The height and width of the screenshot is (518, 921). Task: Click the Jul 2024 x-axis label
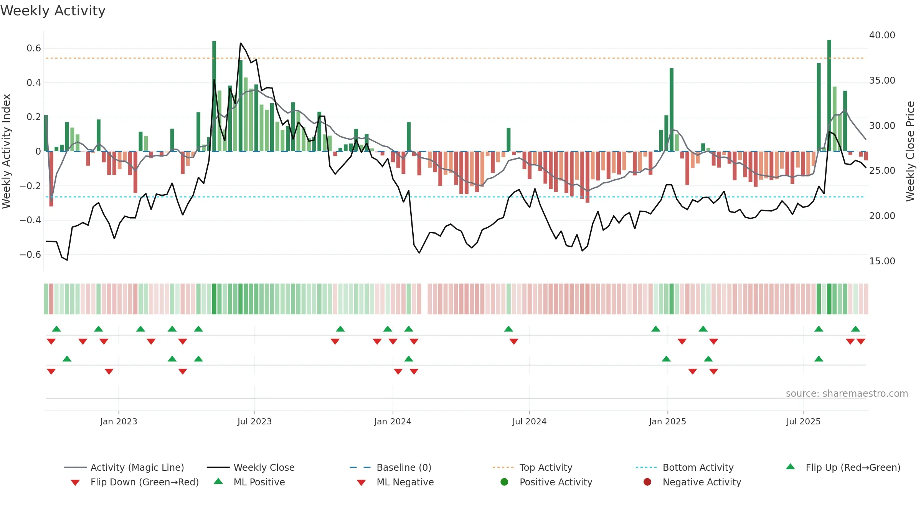pyautogui.click(x=529, y=421)
